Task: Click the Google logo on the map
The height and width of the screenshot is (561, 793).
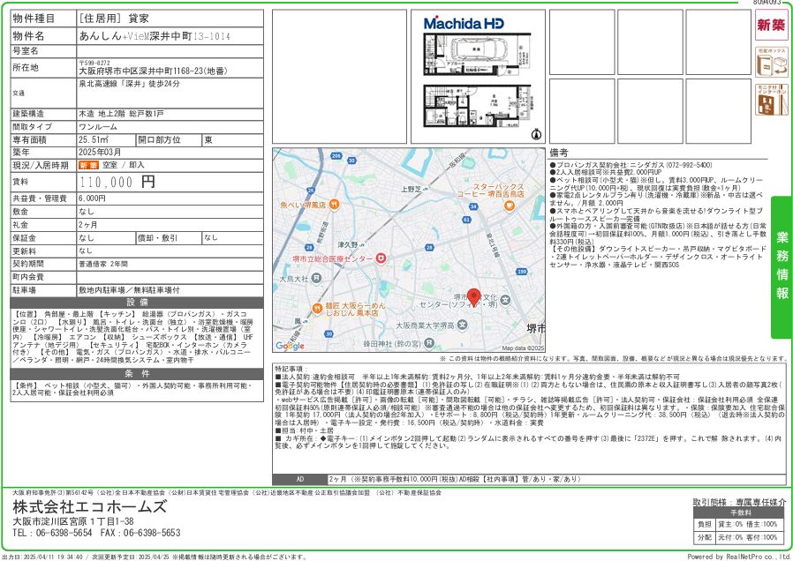Action: tap(290, 346)
